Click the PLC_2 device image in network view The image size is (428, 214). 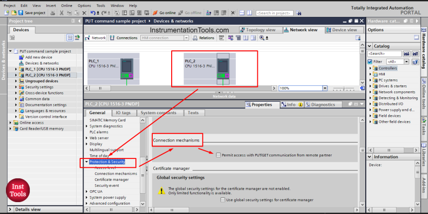point(223,70)
